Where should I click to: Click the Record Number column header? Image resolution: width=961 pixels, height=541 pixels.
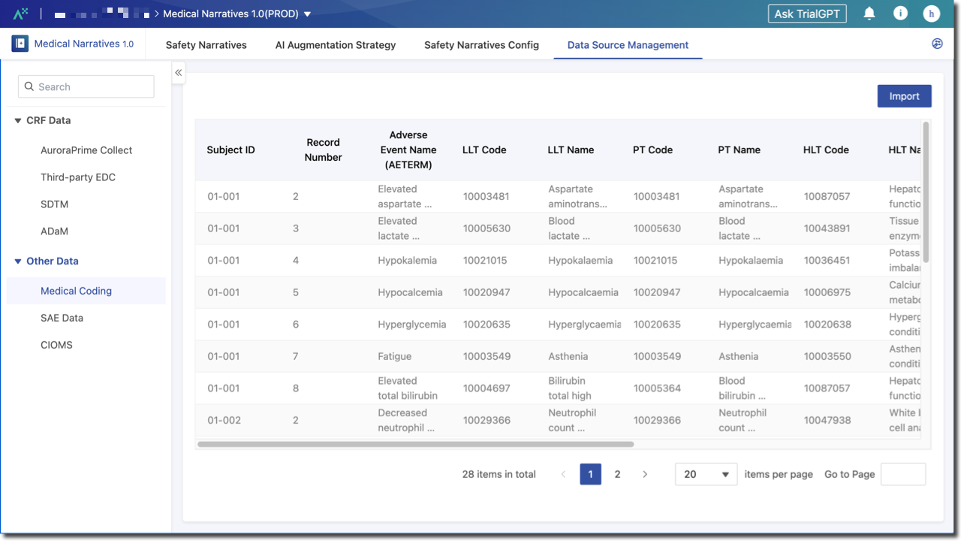pyautogui.click(x=324, y=150)
